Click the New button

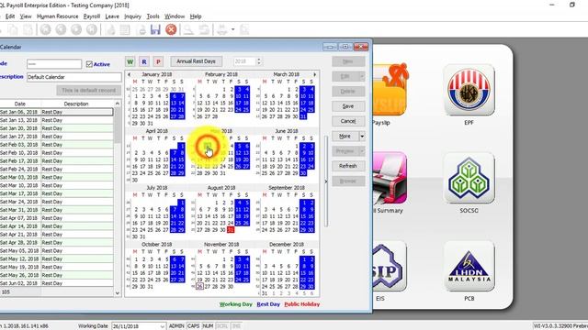click(348, 61)
